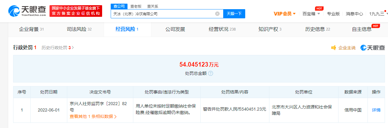Open the 企业背景 tab

(x=31, y=29)
